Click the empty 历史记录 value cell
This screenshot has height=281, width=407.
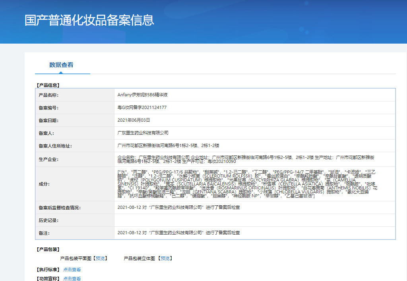click(254, 220)
